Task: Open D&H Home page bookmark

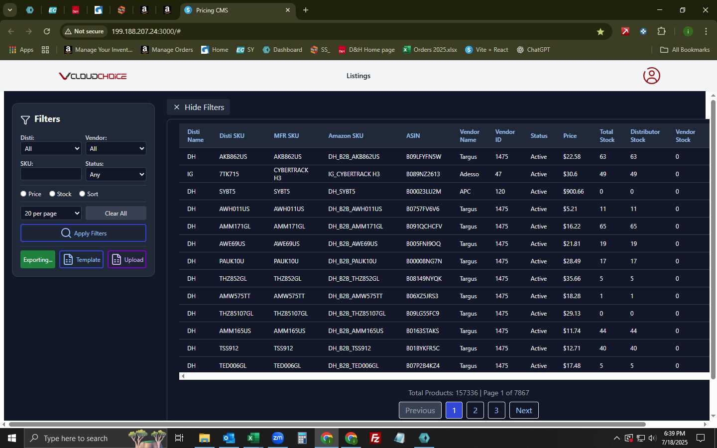Action: point(366,50)
